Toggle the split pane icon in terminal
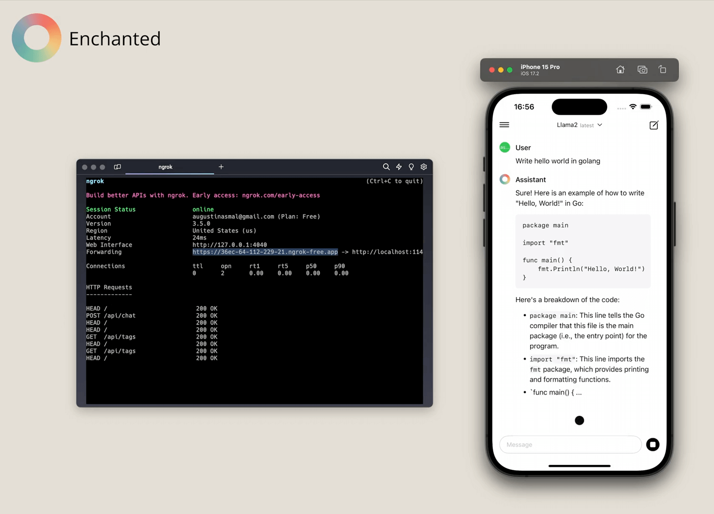Viewport: 714px width, 514px height. click(117, 167)
